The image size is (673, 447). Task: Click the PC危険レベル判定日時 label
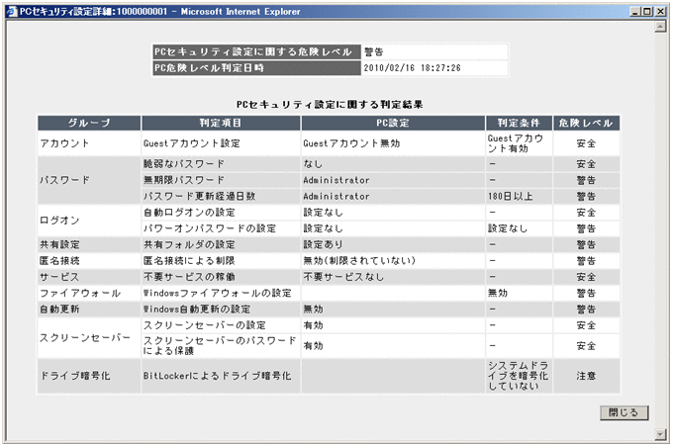coord(256,68)
